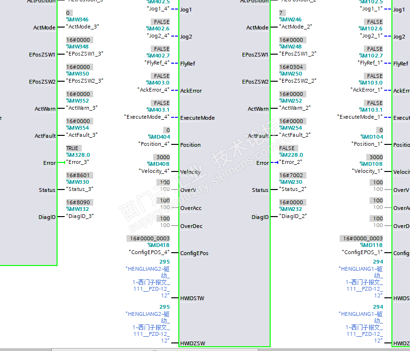The width and height of the screenshot is (410, 351).
Task: Select the "EPosZSW1_2" tag operand
Action: (298, 54)
